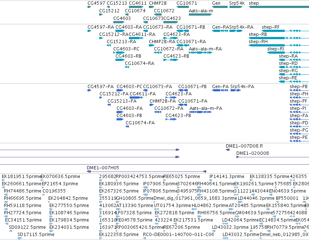Click the Aats-ala-m gene glyph
309x240 pixels.
[x=200, y=15]
